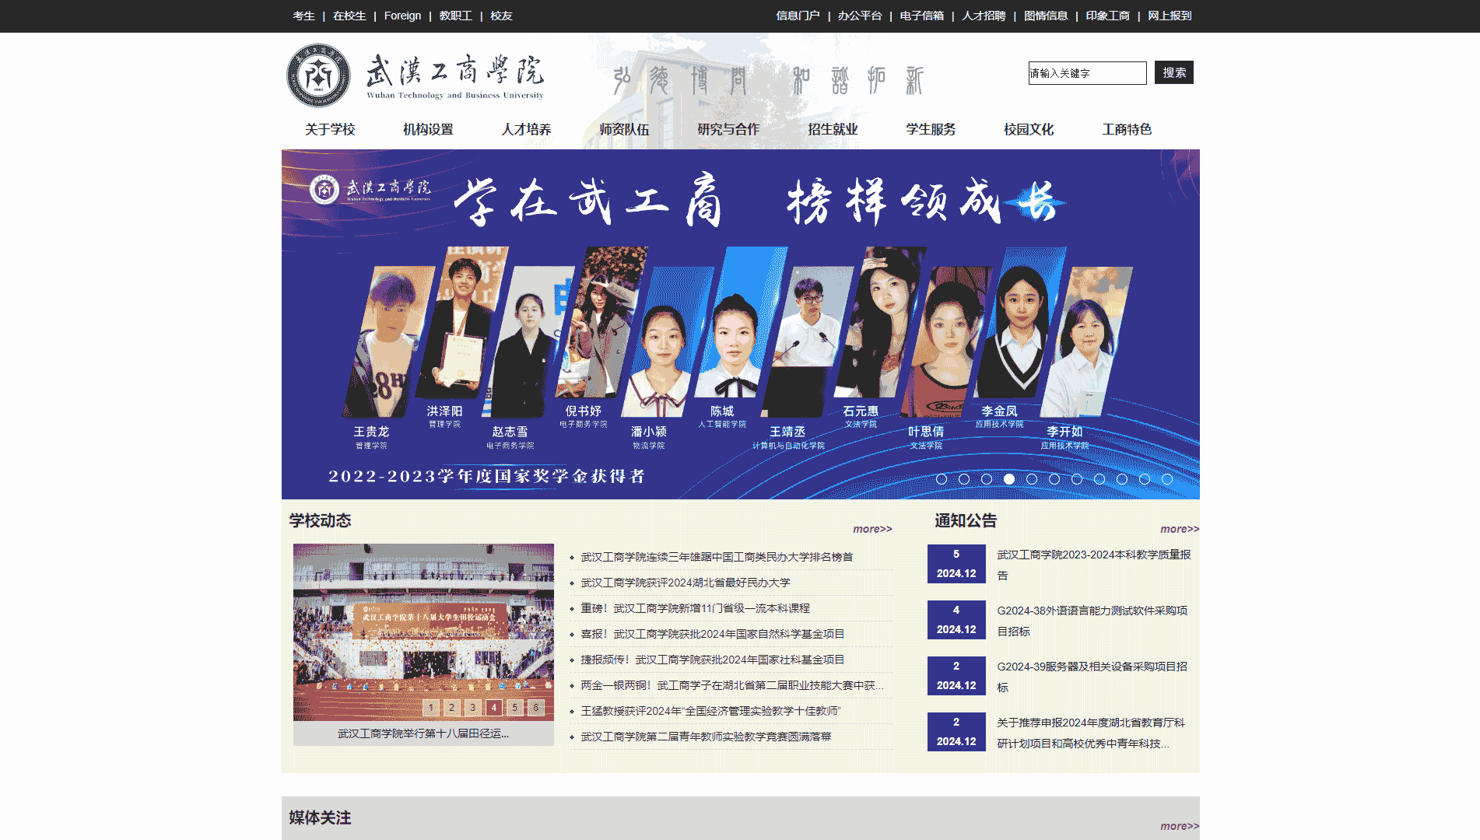Open the 教职工 link in the top bar
The height and width of the screenshot is (840, 1480).
click(x=455, y=16)
